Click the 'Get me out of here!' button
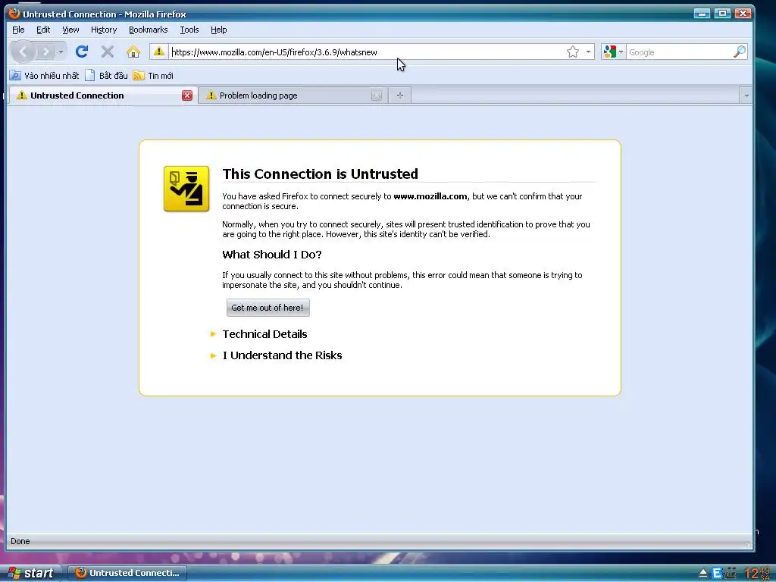Image resolution: width=776 pixels, height=582 pixels. tap(268, 308)
